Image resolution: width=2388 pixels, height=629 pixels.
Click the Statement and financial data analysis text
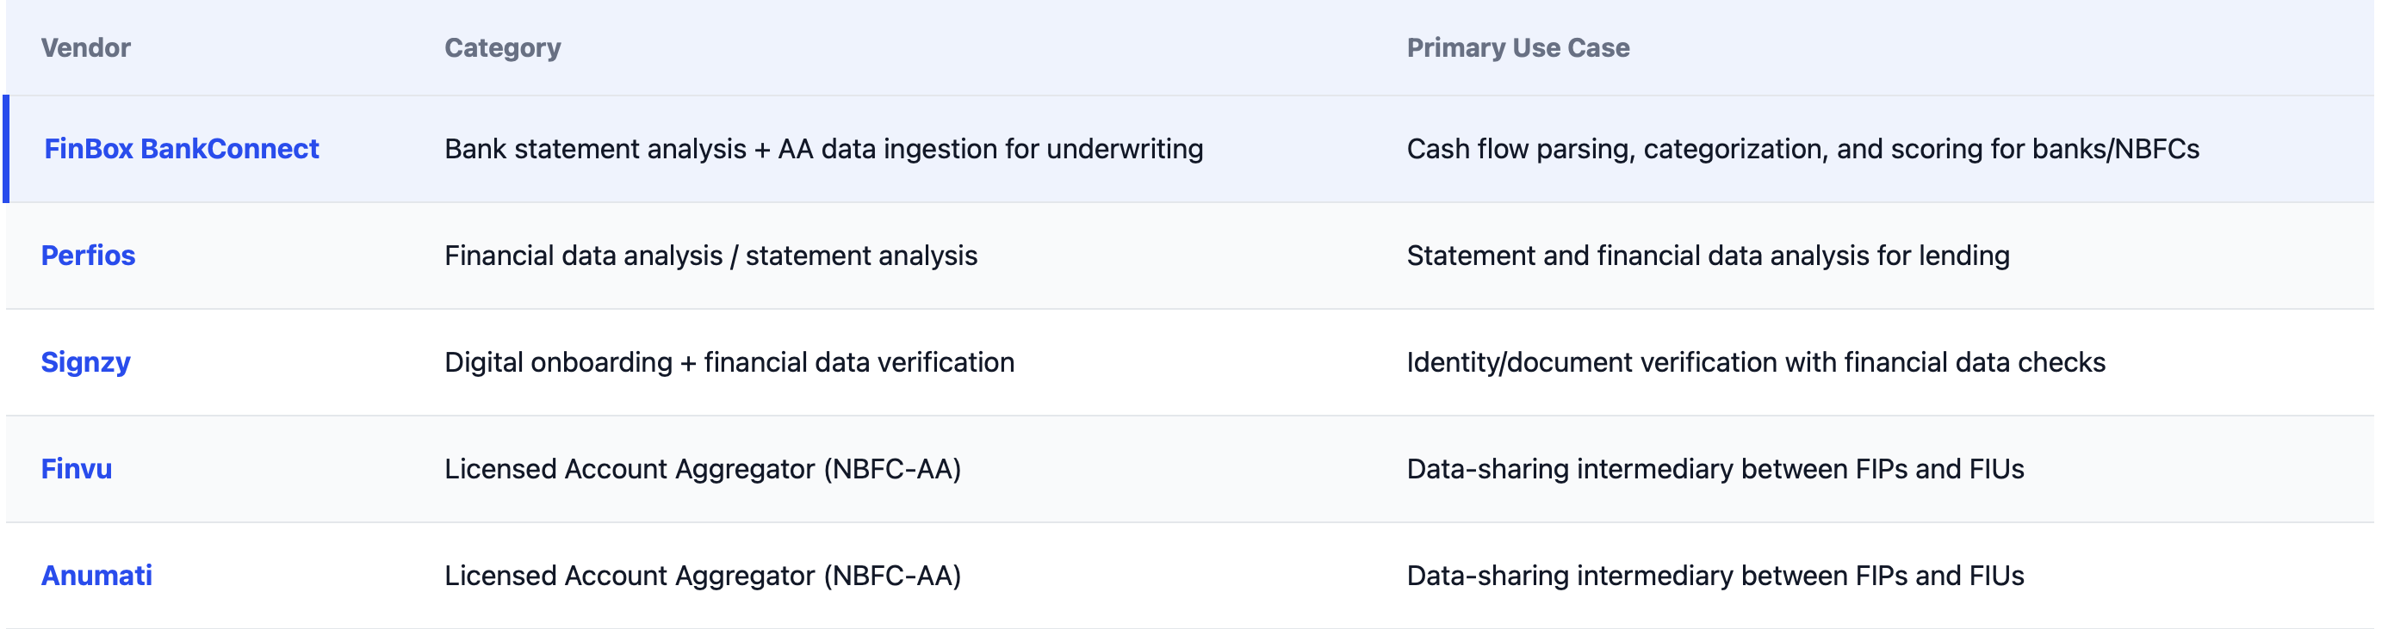(x=1708, y=256)
